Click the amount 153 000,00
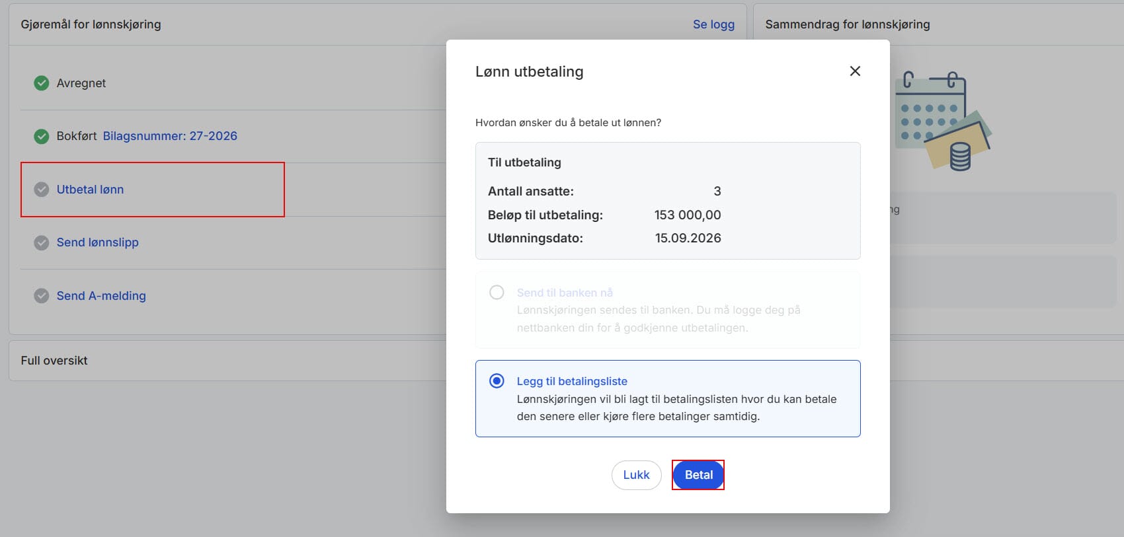The height and width of the screenshot is (537, 1124). [x=688, y=215]
